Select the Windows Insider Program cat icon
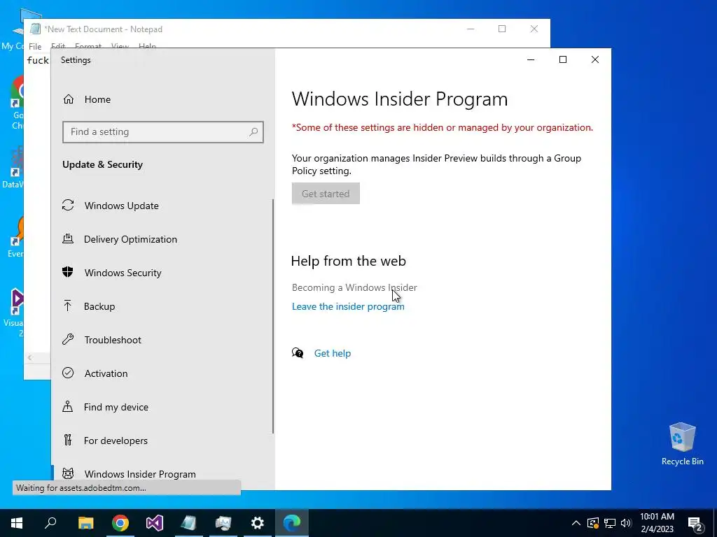 [68, 473]
